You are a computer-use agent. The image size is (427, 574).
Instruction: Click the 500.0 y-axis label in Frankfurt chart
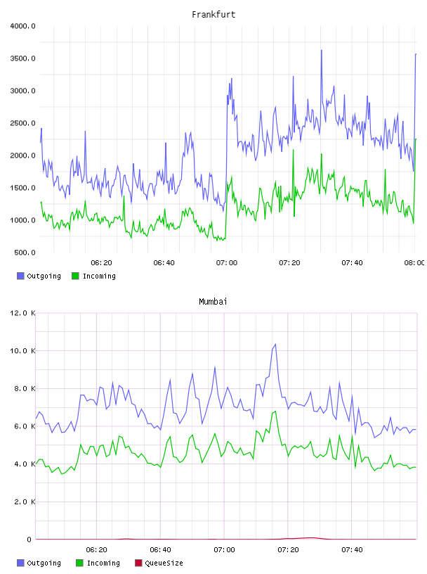pos(25,253)
